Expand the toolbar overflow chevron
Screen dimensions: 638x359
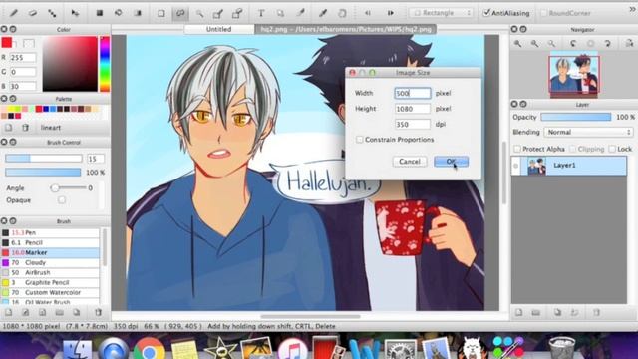(633, 9)
